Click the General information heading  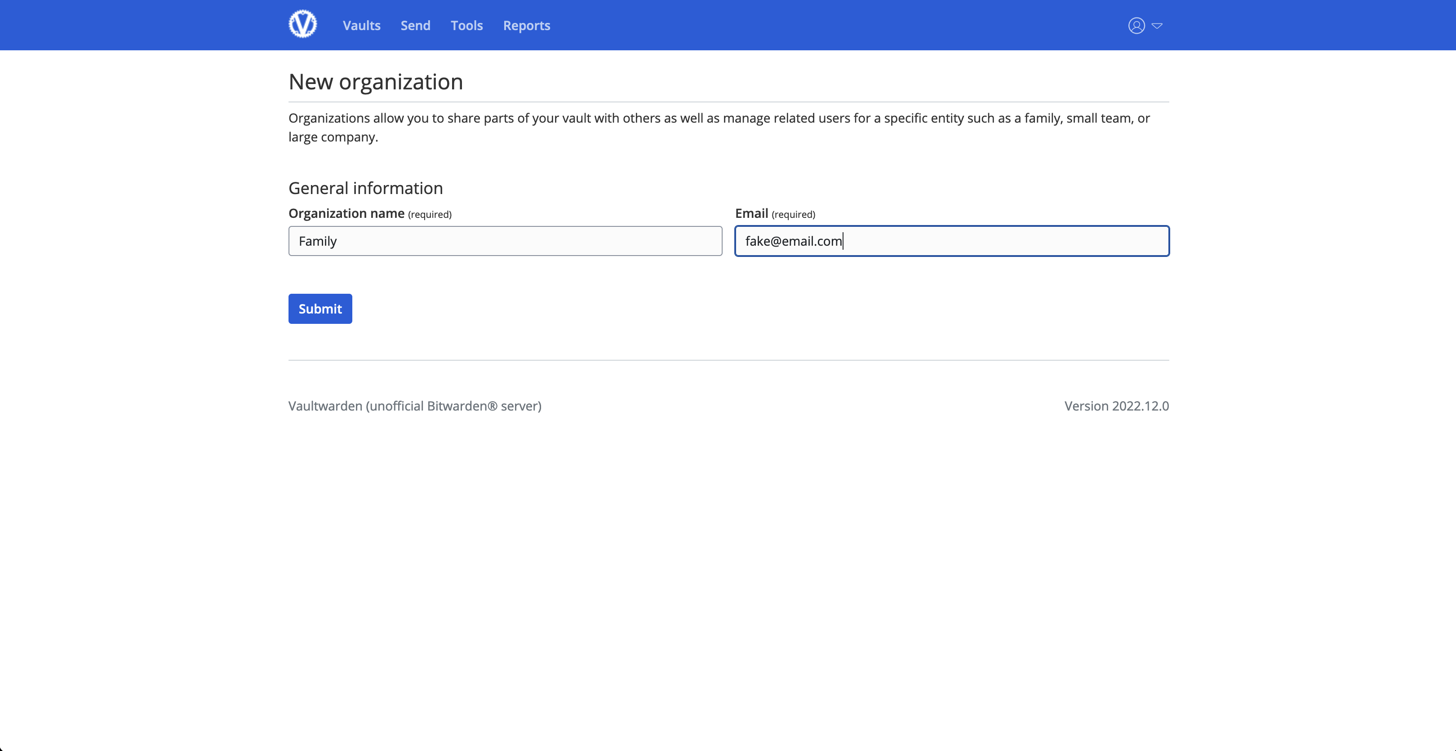tap(365, 188)
